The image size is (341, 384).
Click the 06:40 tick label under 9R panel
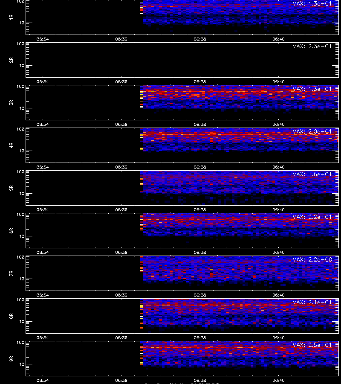[x=278, y=380]
